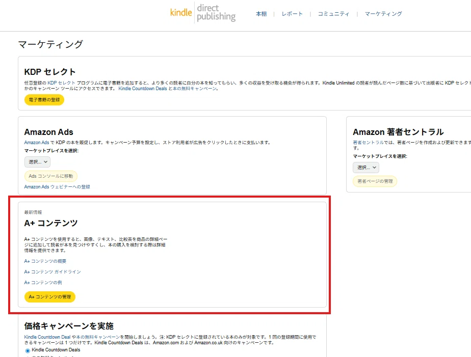
Task: Open the Amazon Ads link in description
Action: [x=37, y=143]
